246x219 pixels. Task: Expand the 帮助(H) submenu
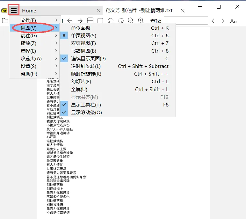click(35, 74)
